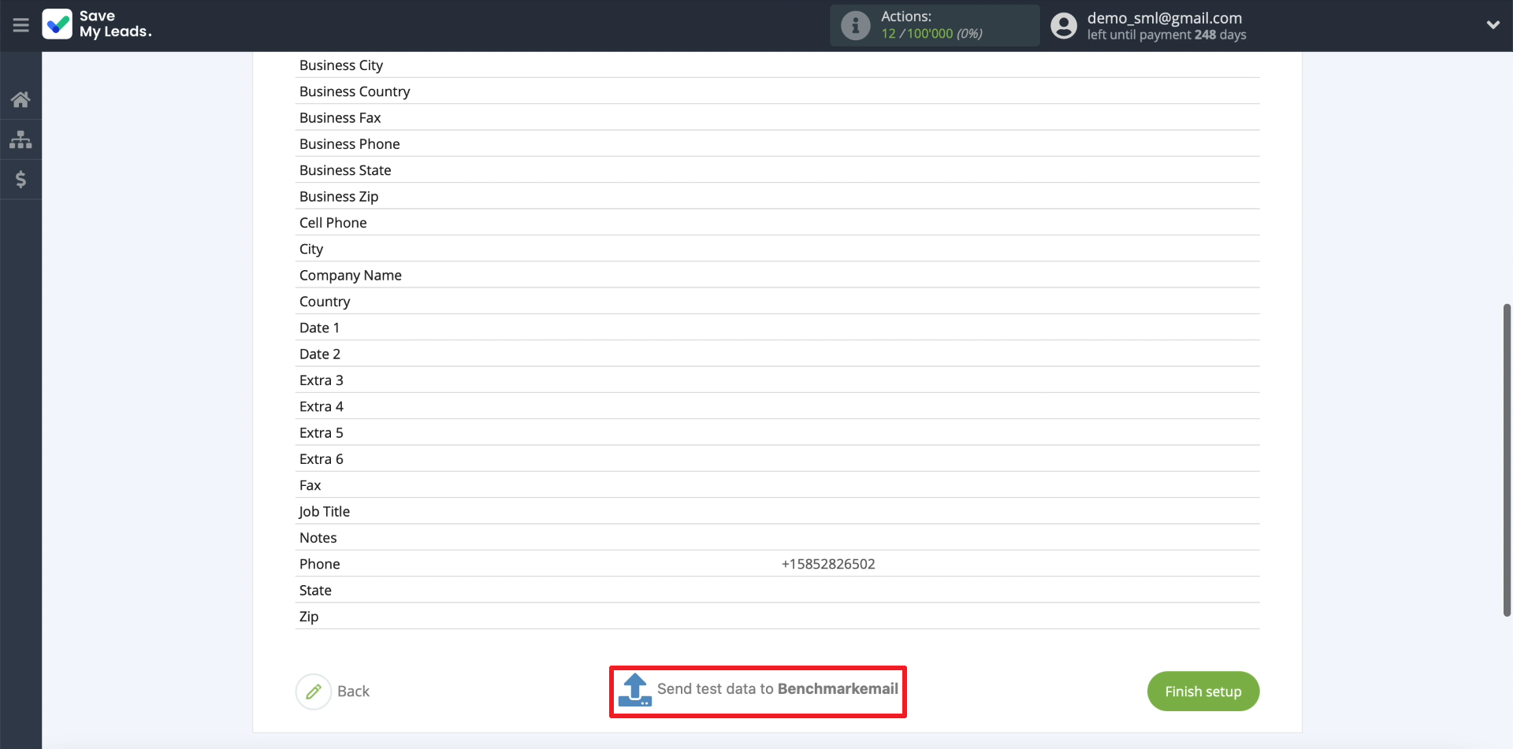The height and width of the screenshot is (749, 1513).
Task: Open the billing dollar sign icon
Action: tap(20, 180)
